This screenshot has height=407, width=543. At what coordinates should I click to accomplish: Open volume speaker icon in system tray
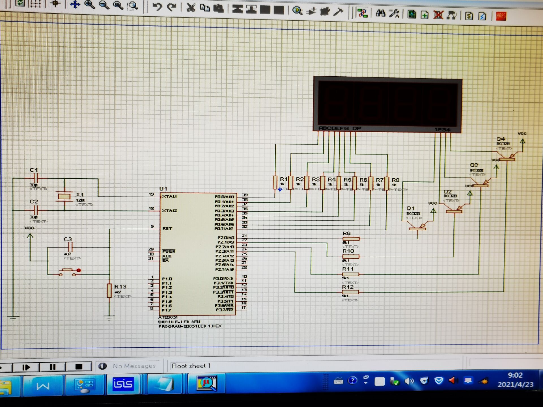[409, 381]
